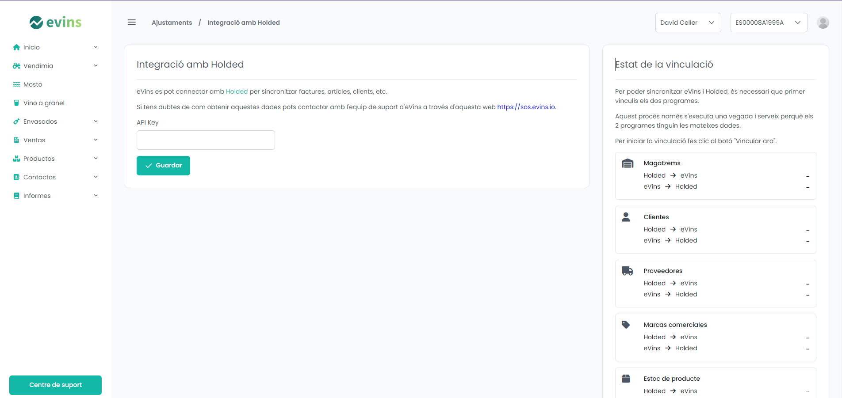Open the ES00008A1999A dropdown

point(769,23)
